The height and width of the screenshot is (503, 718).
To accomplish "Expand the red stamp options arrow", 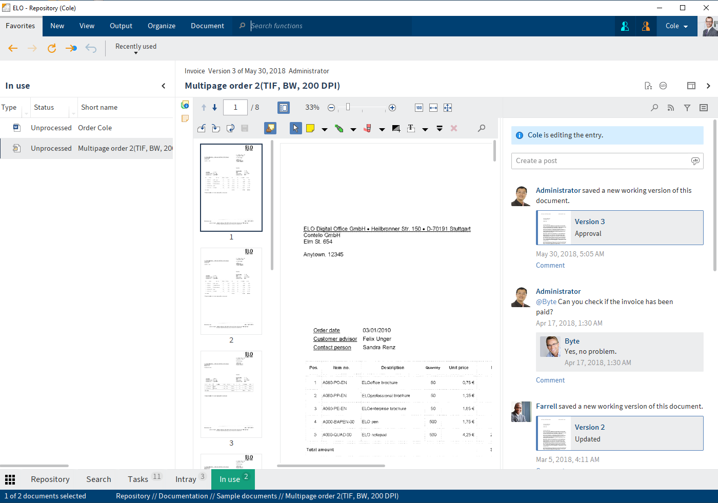I will coord(382,129).
